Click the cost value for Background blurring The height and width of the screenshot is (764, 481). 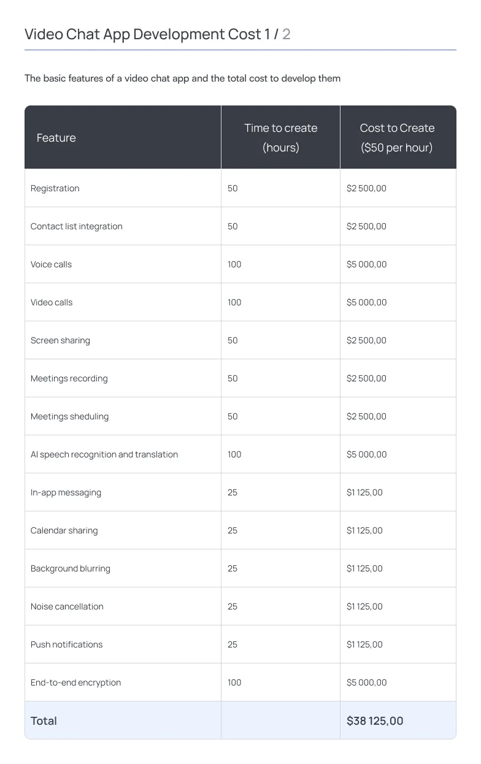364,568
